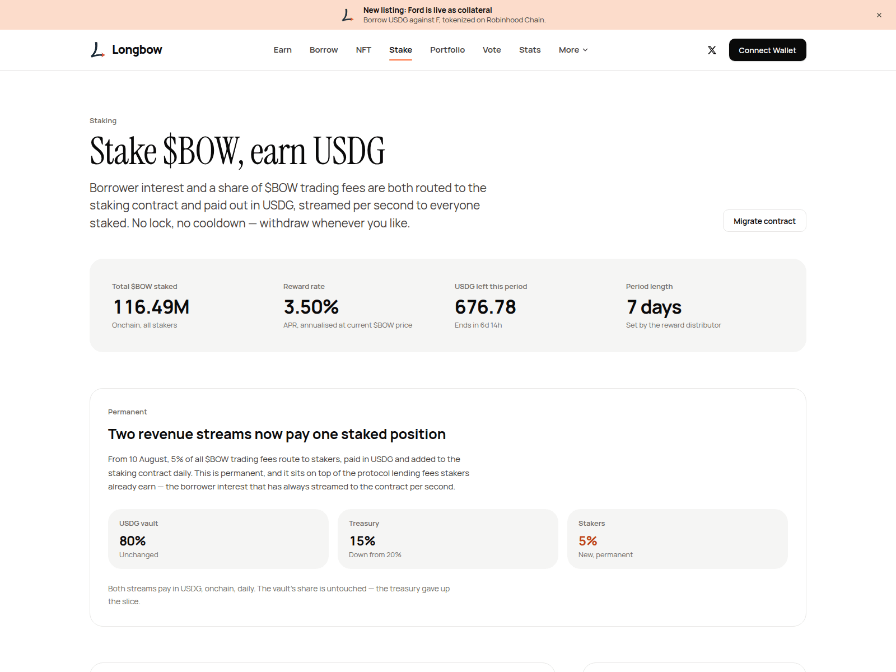Open the Portfolio page
Viewport: 896px width, 672px height.
coord(447,50)
